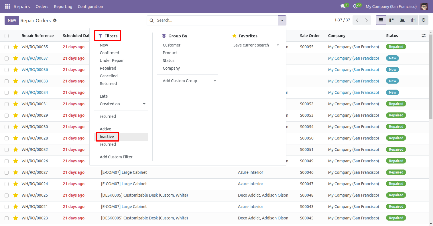Open the chat messages icon

343,6
